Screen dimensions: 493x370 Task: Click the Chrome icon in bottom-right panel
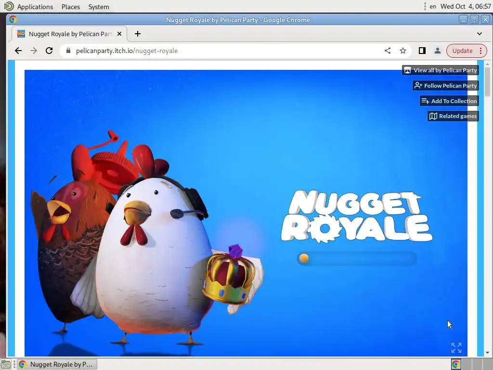click(456, 364)
